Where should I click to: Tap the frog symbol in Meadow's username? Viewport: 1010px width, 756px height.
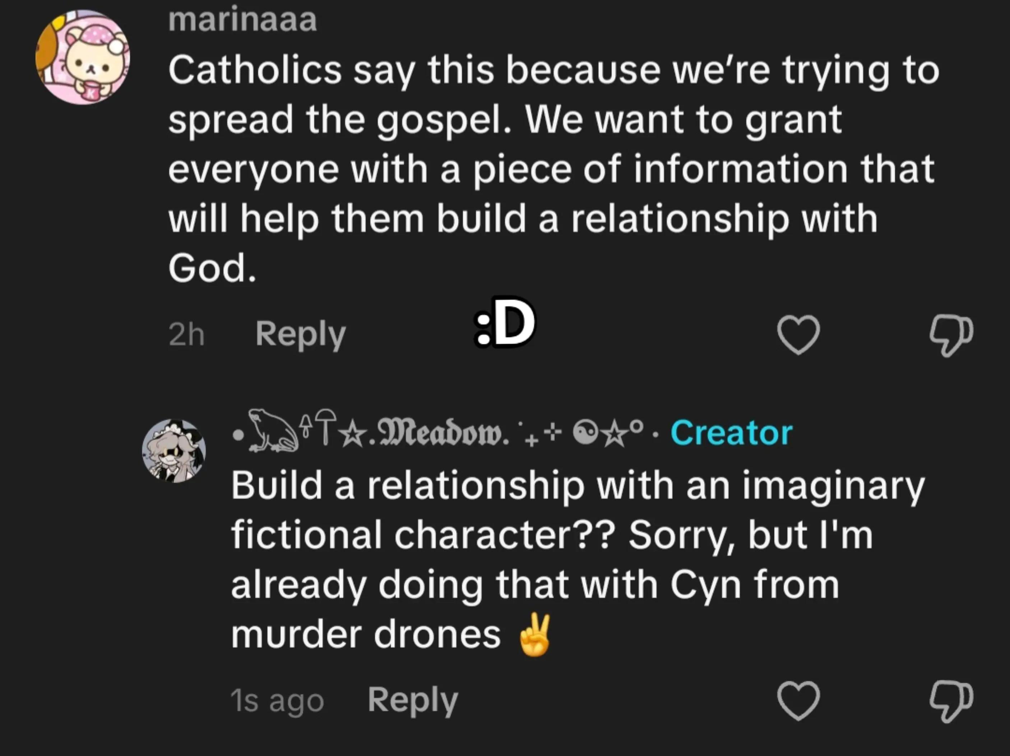tap(273, 431)
